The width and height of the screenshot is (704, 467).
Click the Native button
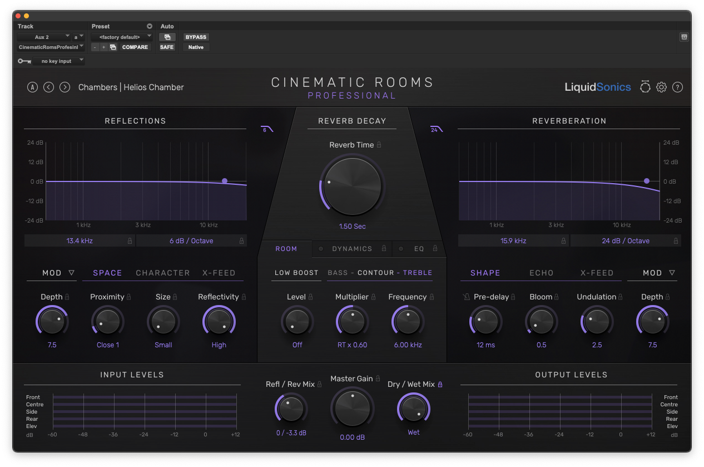(196, 47)
